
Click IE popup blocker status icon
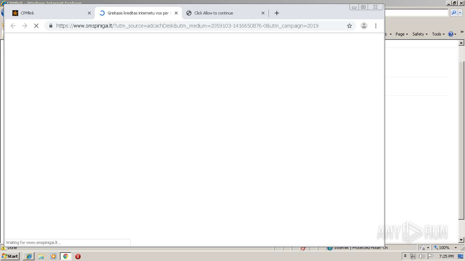304,248
